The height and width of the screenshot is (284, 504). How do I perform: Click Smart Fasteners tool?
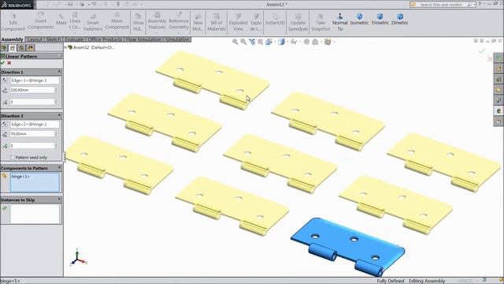point(93,22)
